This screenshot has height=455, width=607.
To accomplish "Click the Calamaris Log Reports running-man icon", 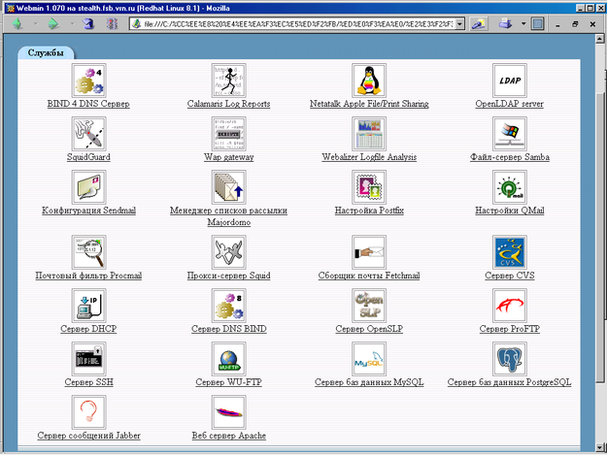I will (x=229, y=81).
